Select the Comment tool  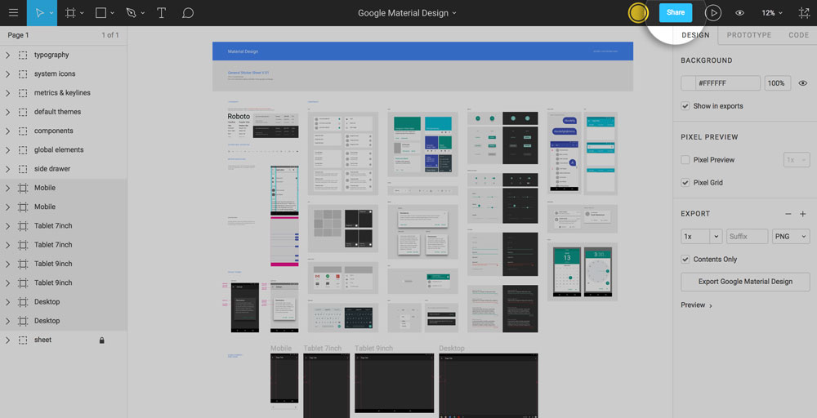pyautogui.click(x=188, y=13)
